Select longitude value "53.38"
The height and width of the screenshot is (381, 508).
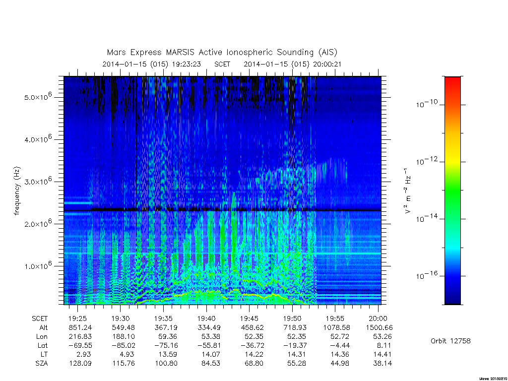coord(211,337)
